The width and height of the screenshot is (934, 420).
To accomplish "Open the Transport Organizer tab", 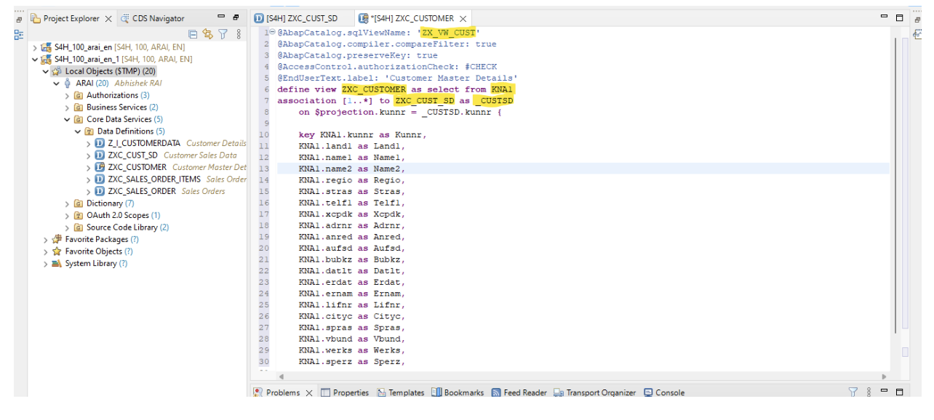I will click(x=595, y=392).
